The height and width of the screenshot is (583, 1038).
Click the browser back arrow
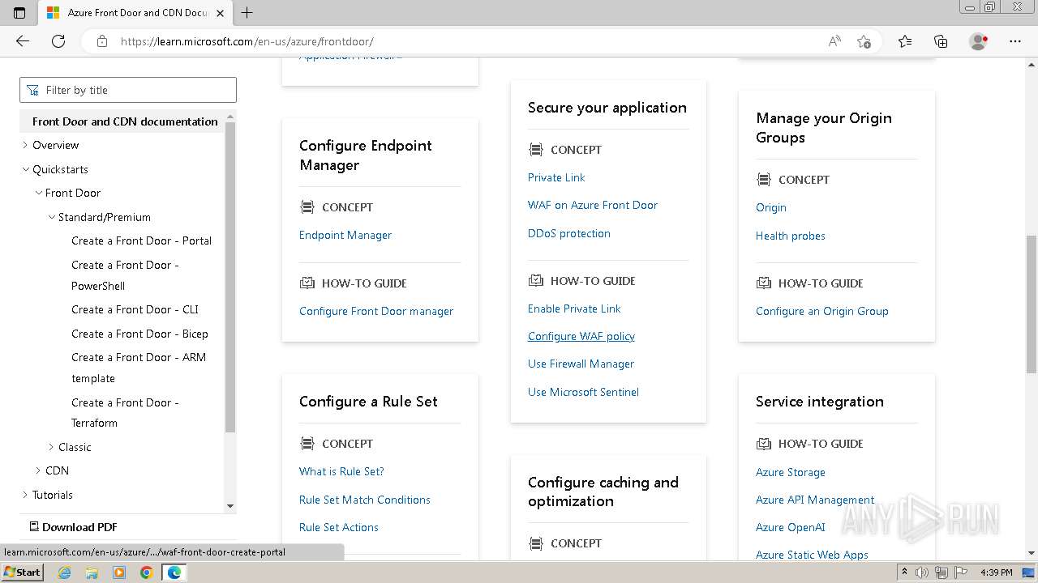click(x=23, y=41)
